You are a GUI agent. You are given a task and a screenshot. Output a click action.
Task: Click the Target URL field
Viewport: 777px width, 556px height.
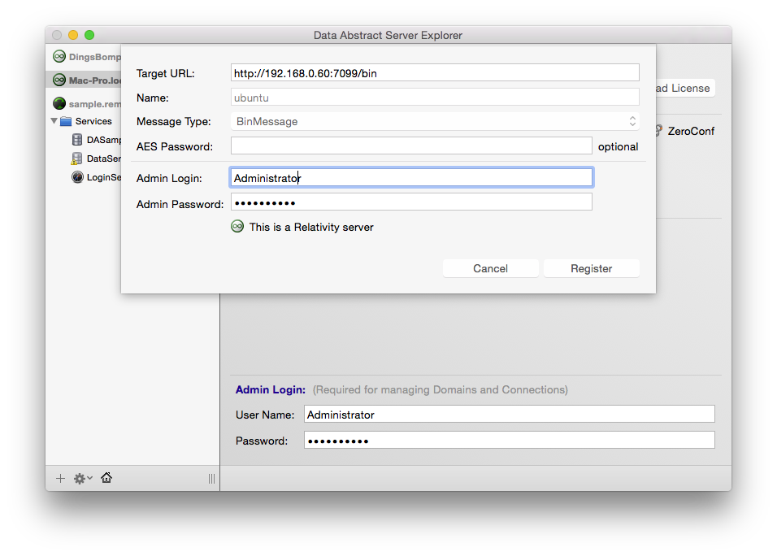435,73
